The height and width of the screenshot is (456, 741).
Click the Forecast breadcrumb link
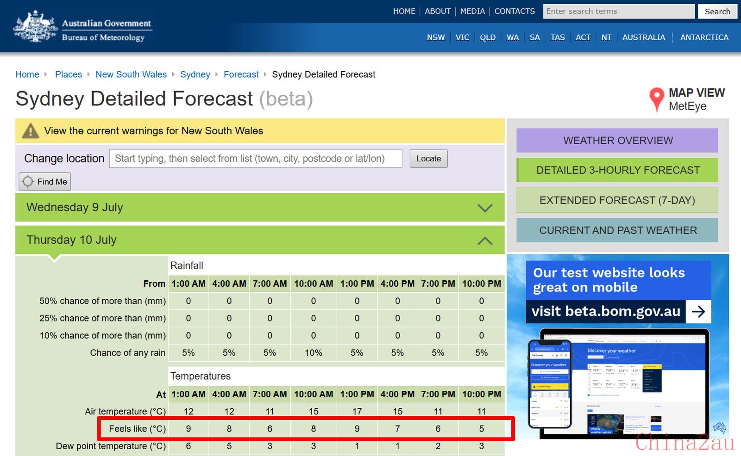coord(241,74)
